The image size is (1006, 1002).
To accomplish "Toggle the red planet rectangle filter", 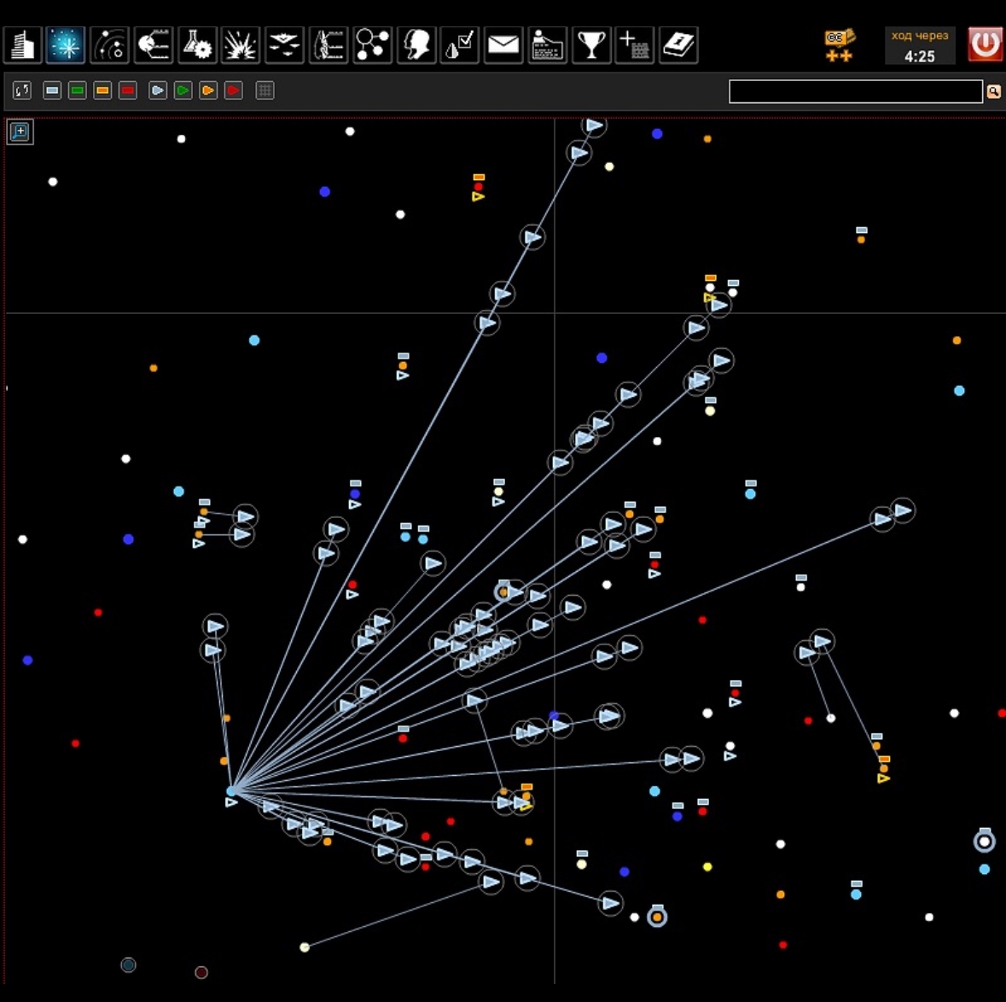I will (x=128, y=90).
